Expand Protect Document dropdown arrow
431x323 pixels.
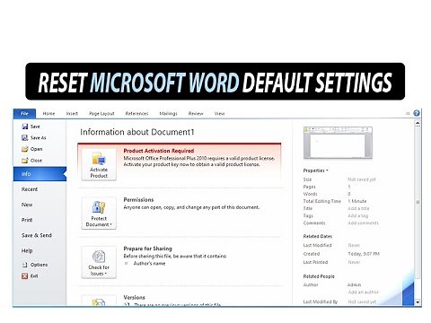point(111,224)
